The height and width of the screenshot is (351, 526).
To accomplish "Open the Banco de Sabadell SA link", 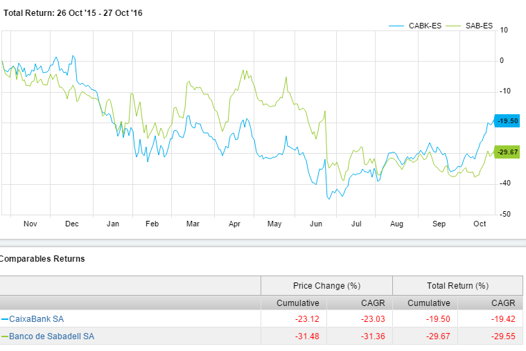I will (x=51, y=336).
